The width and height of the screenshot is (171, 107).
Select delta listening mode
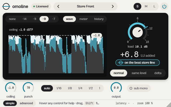pos(158,73)
